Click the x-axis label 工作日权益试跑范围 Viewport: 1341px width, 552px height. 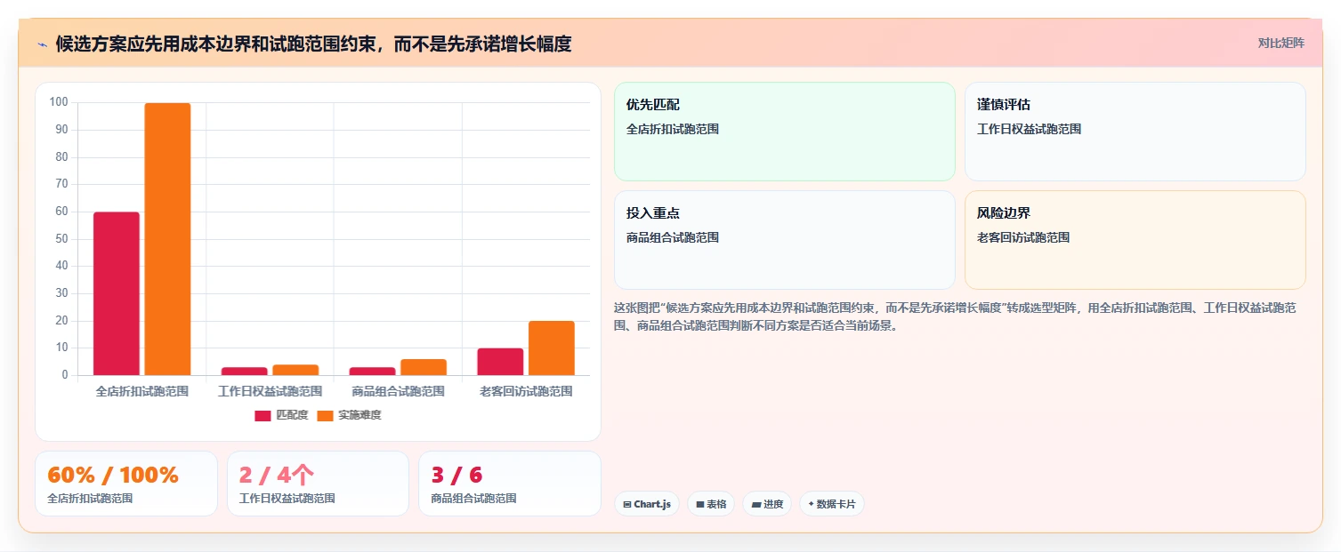271,391
